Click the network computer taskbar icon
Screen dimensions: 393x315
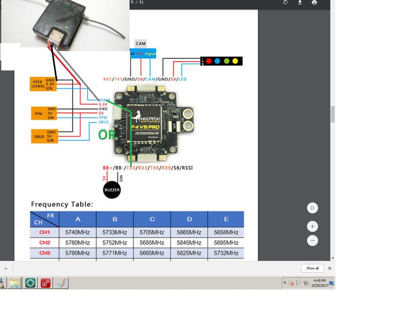[2, 283]
